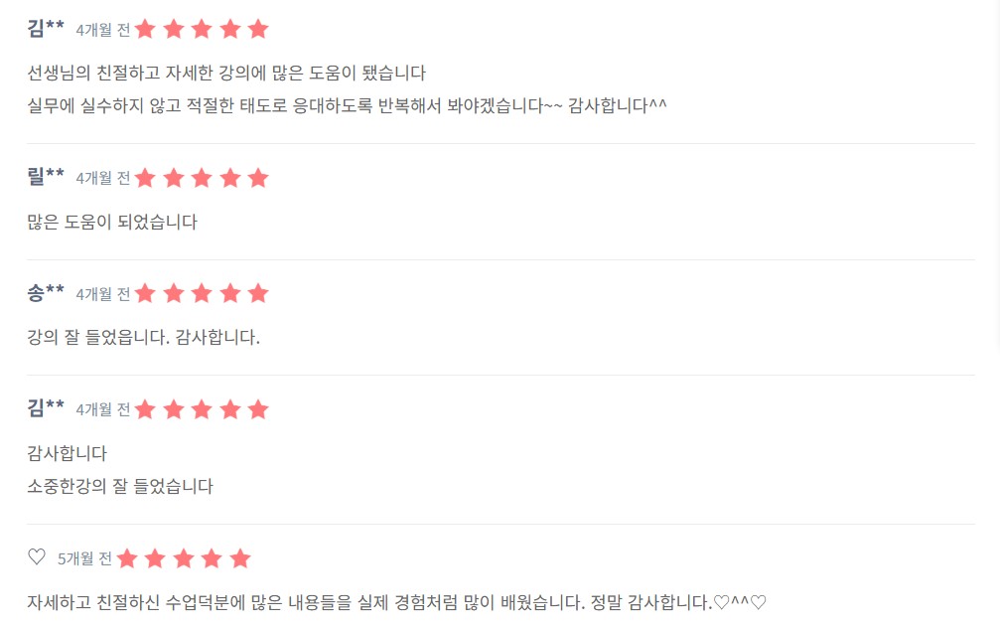This screenshot has width=1000, height=629.
Task: Click the reviewer name 릴**
Action: 46,176
